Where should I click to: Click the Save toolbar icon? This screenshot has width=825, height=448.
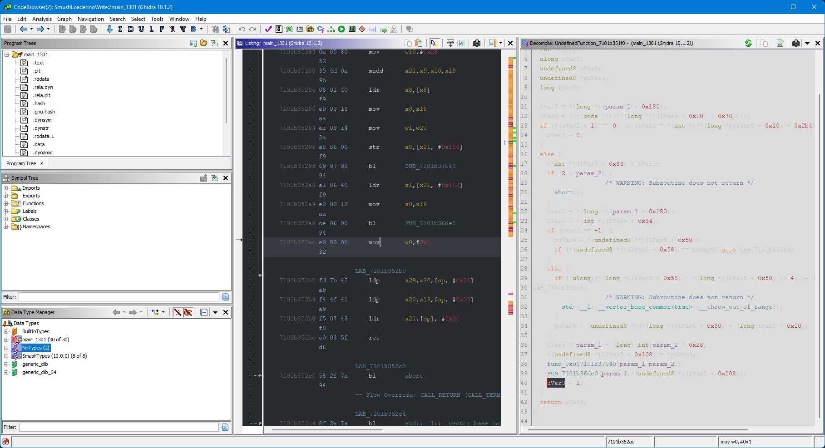pyautogui.click(x=8, y=29)
